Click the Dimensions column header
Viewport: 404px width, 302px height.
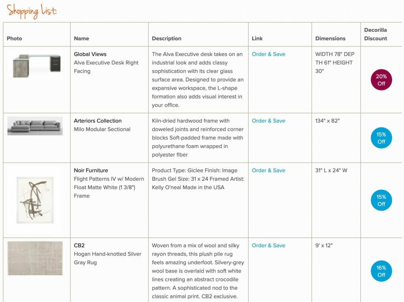330,39
